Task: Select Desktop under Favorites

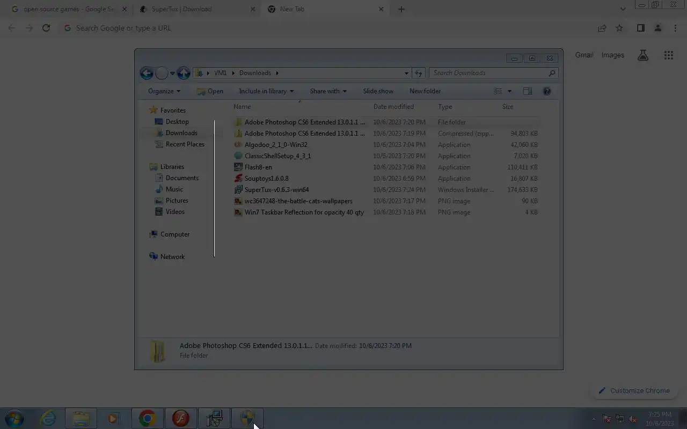Action: (177, 122)
